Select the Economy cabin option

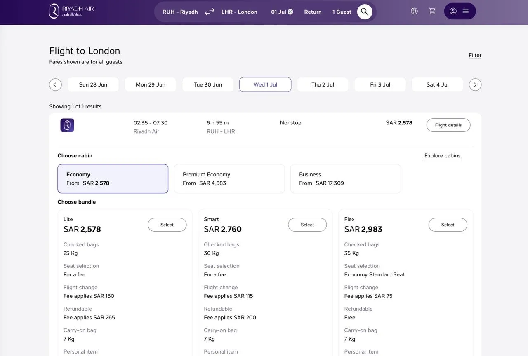point(113,179)
